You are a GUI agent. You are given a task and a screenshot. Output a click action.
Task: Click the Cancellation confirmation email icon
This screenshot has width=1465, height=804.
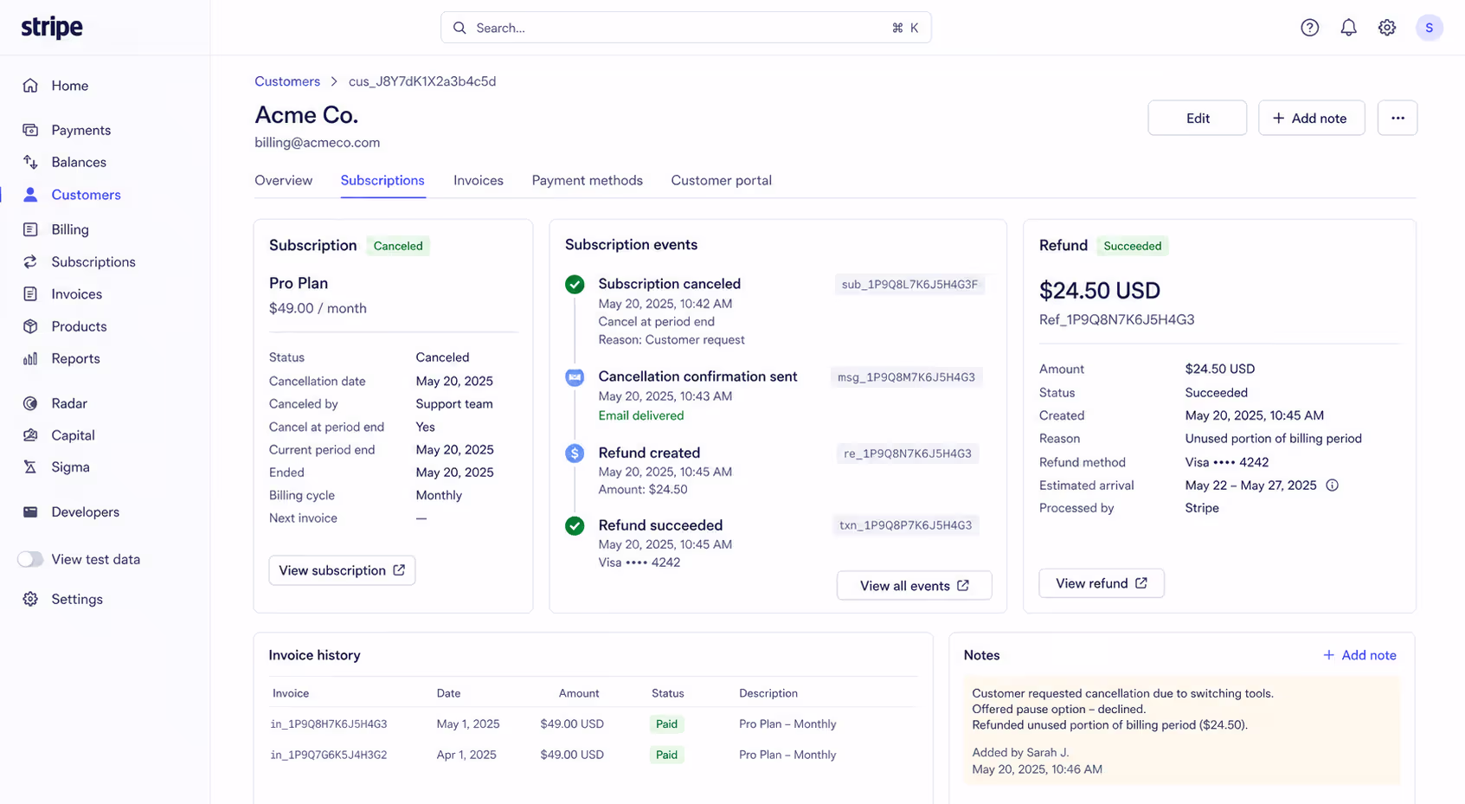(x=575, y=377)
